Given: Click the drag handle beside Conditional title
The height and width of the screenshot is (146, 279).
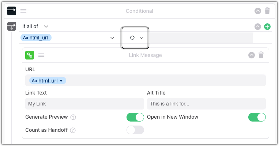Looking at the screenshot, I should point(23,11).
